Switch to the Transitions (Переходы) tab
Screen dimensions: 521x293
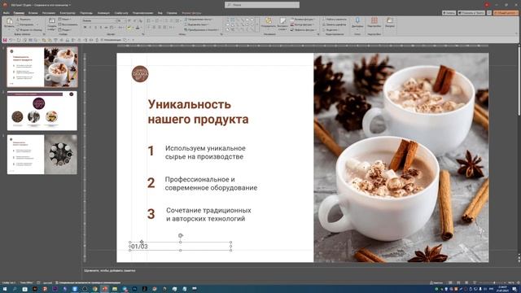pyautogui.click(x=86, y=13)
